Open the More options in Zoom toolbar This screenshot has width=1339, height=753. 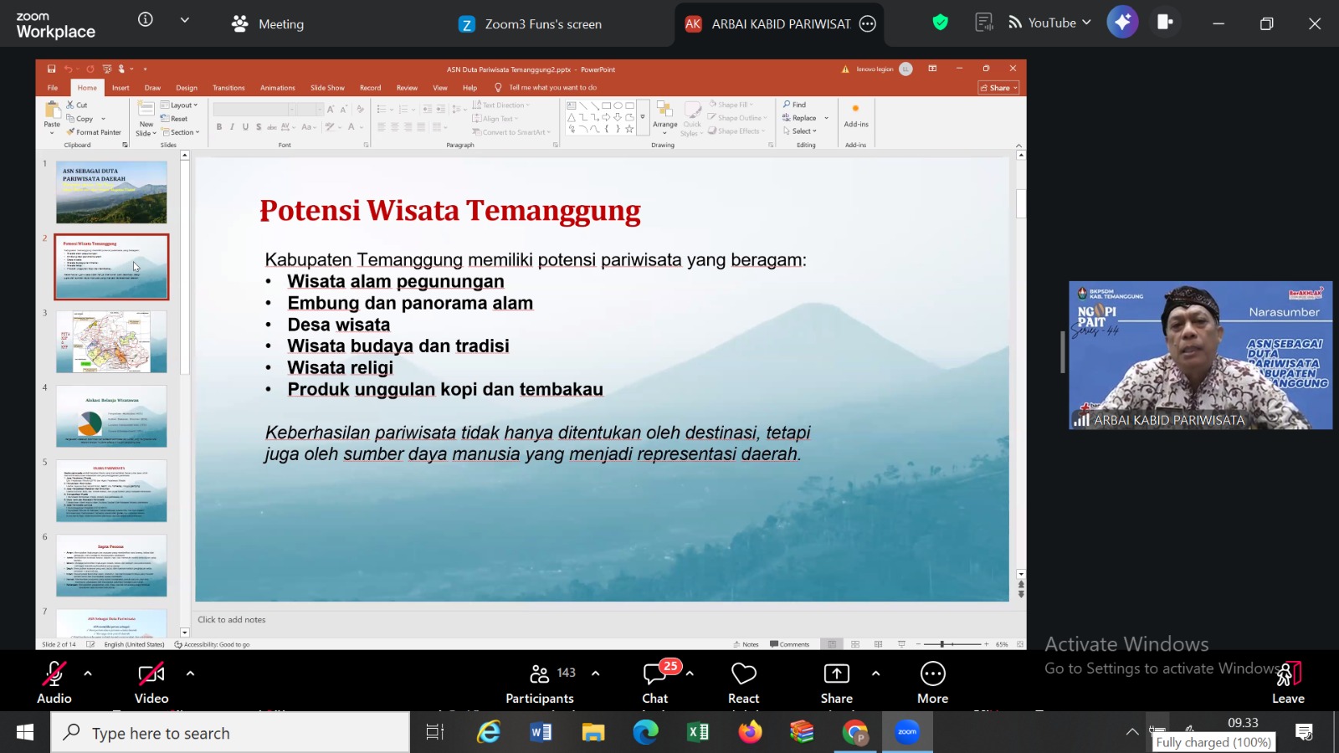(932, 683)
